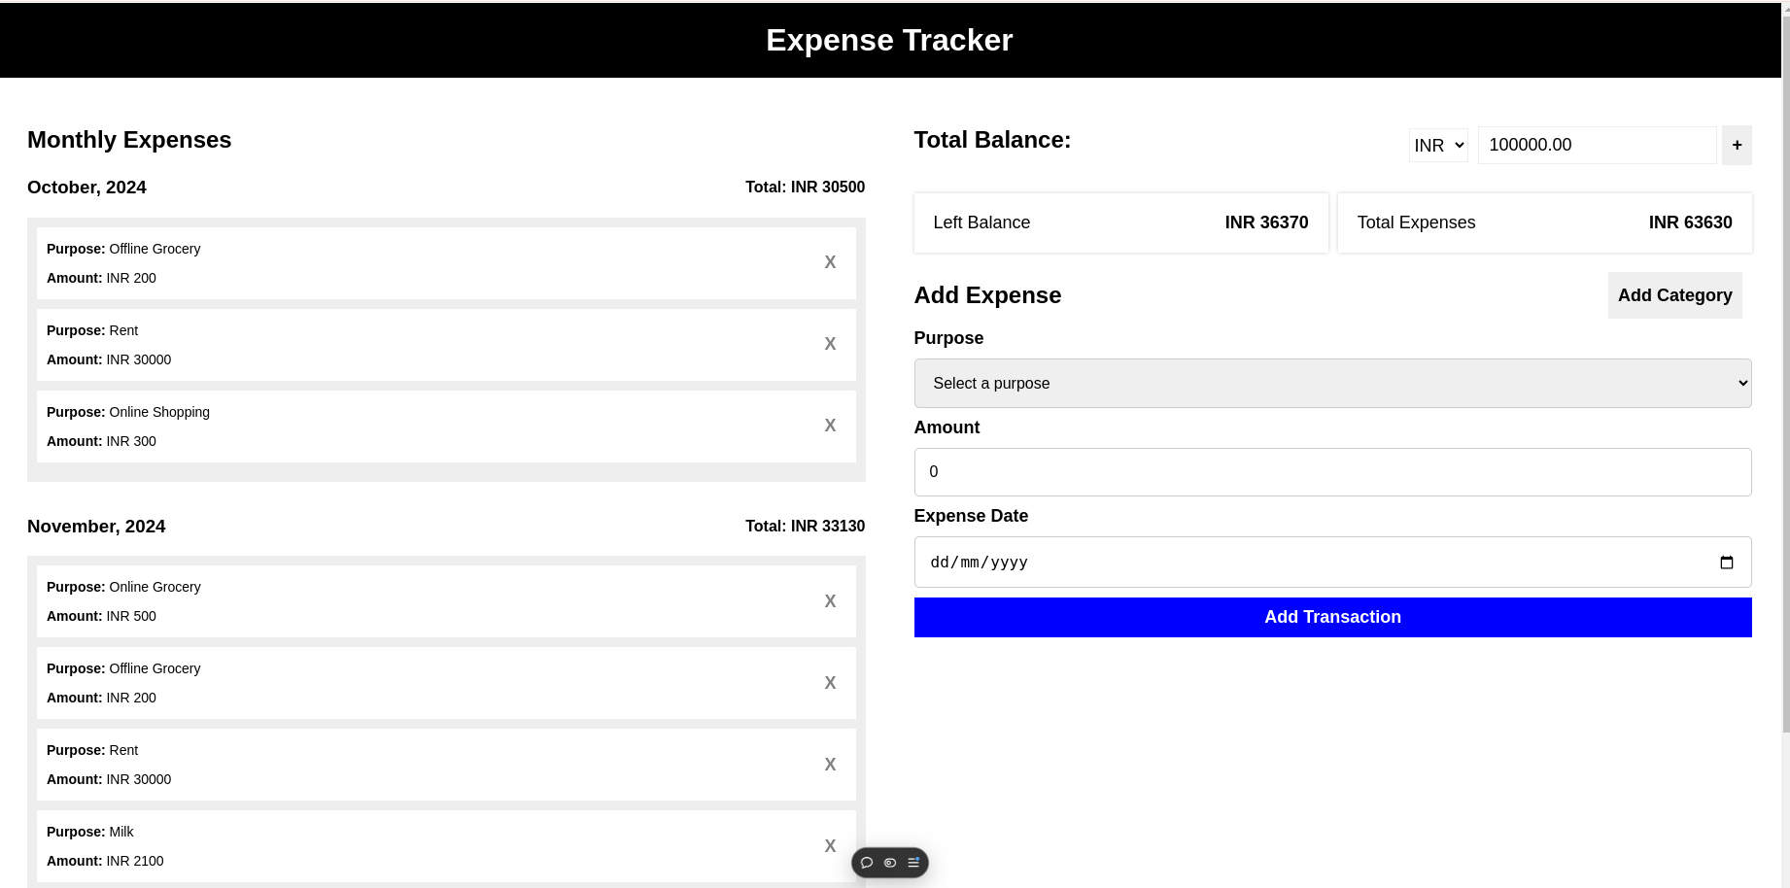
Task: Click the page vertical scrollbar
Action: (x=1785, y=389)
